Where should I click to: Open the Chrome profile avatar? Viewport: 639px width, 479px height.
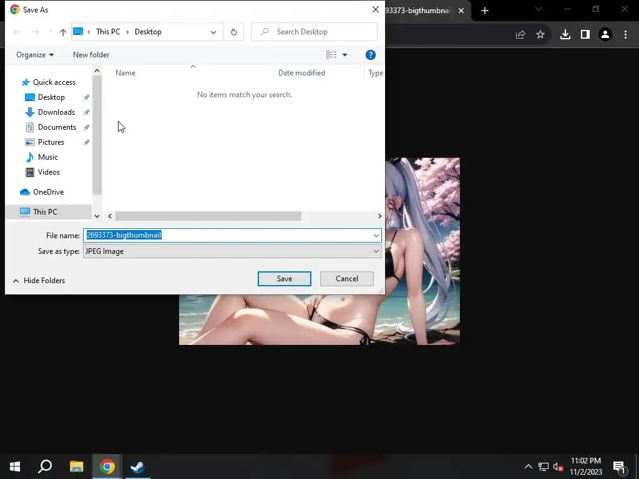(x=605, y=35)
